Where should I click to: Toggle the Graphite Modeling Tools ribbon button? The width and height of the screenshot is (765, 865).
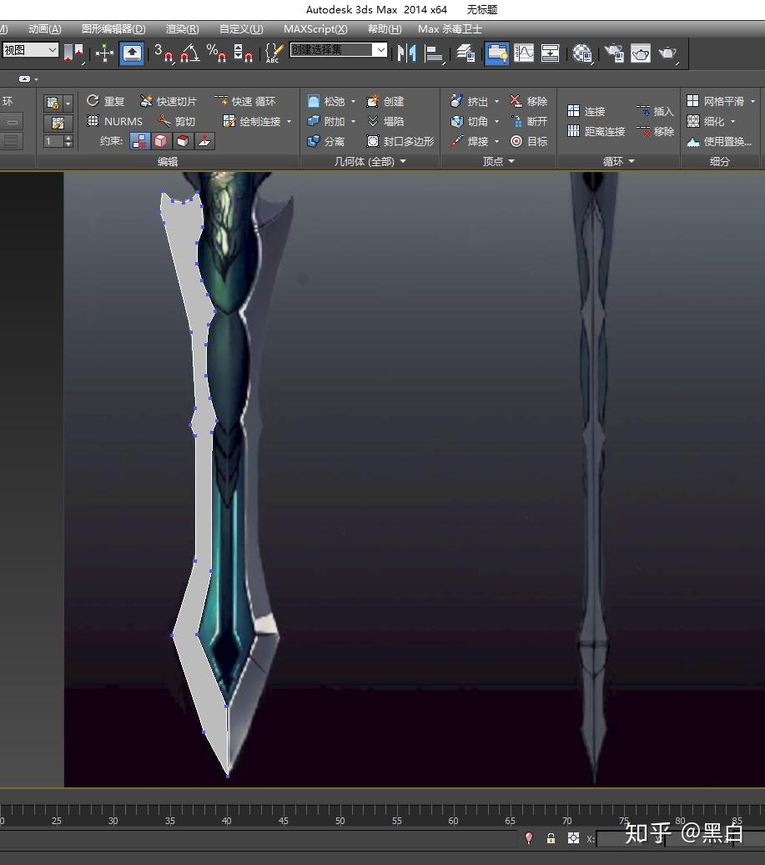[x=496, y=53]
